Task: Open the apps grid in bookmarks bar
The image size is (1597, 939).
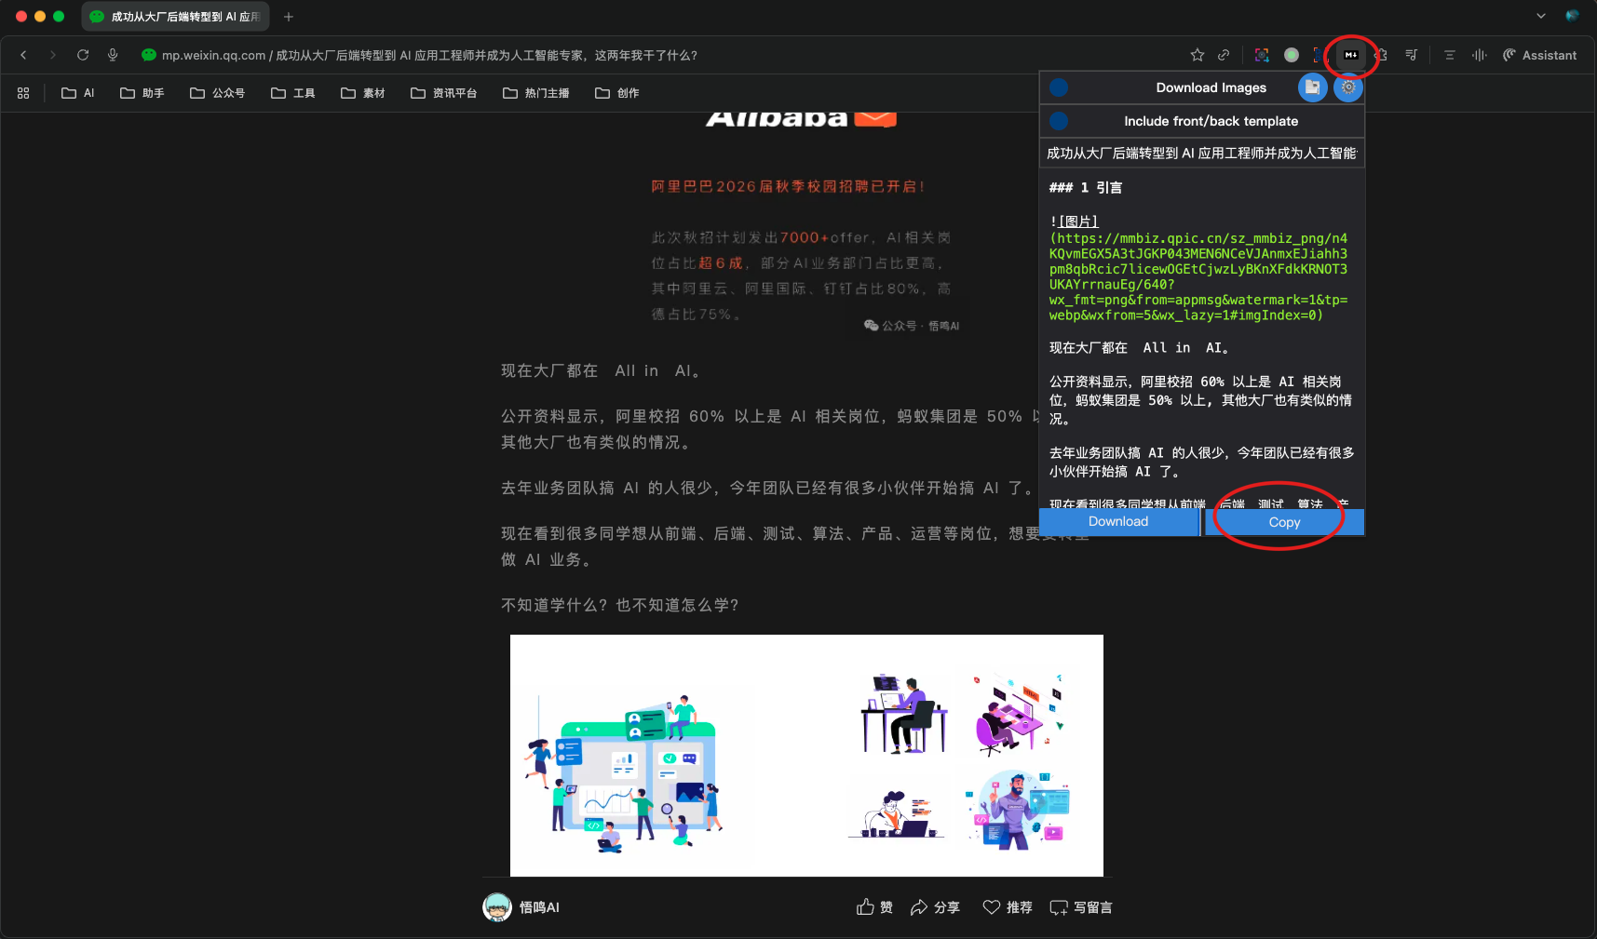Action: 23,93
